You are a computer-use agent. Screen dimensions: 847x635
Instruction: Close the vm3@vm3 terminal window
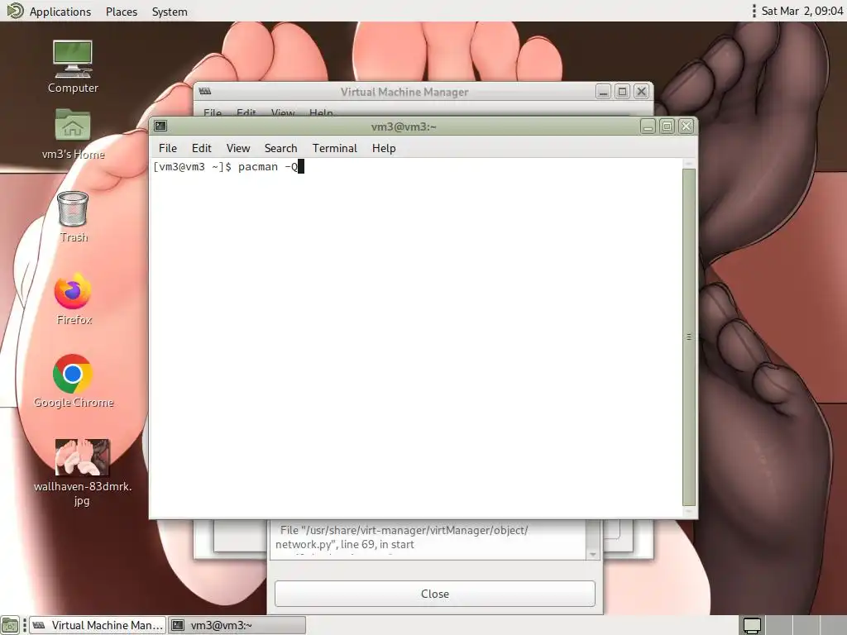coord(686,127)
